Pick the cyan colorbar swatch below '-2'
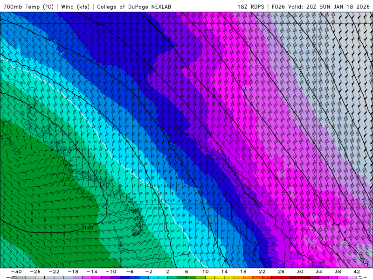The width and height of the screenshot is (373, 280). click(153, 278)
